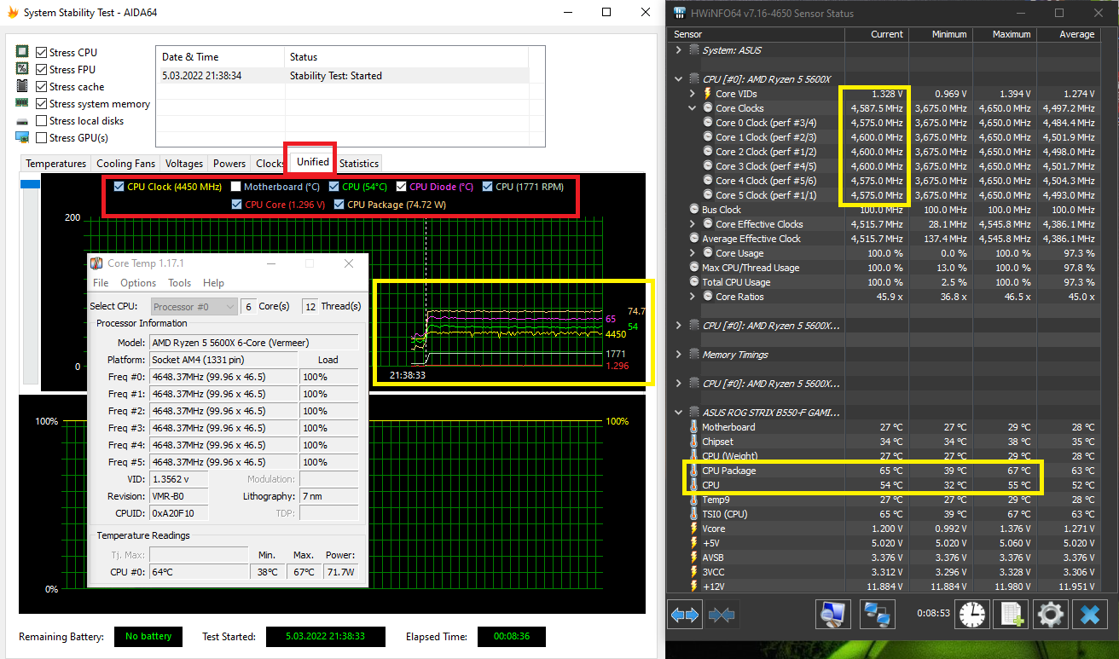Screen dimensions: 1119x659
Task: Toggle CPU Clock (4450 MHz) graph checkbox
Action: point(118,187)
